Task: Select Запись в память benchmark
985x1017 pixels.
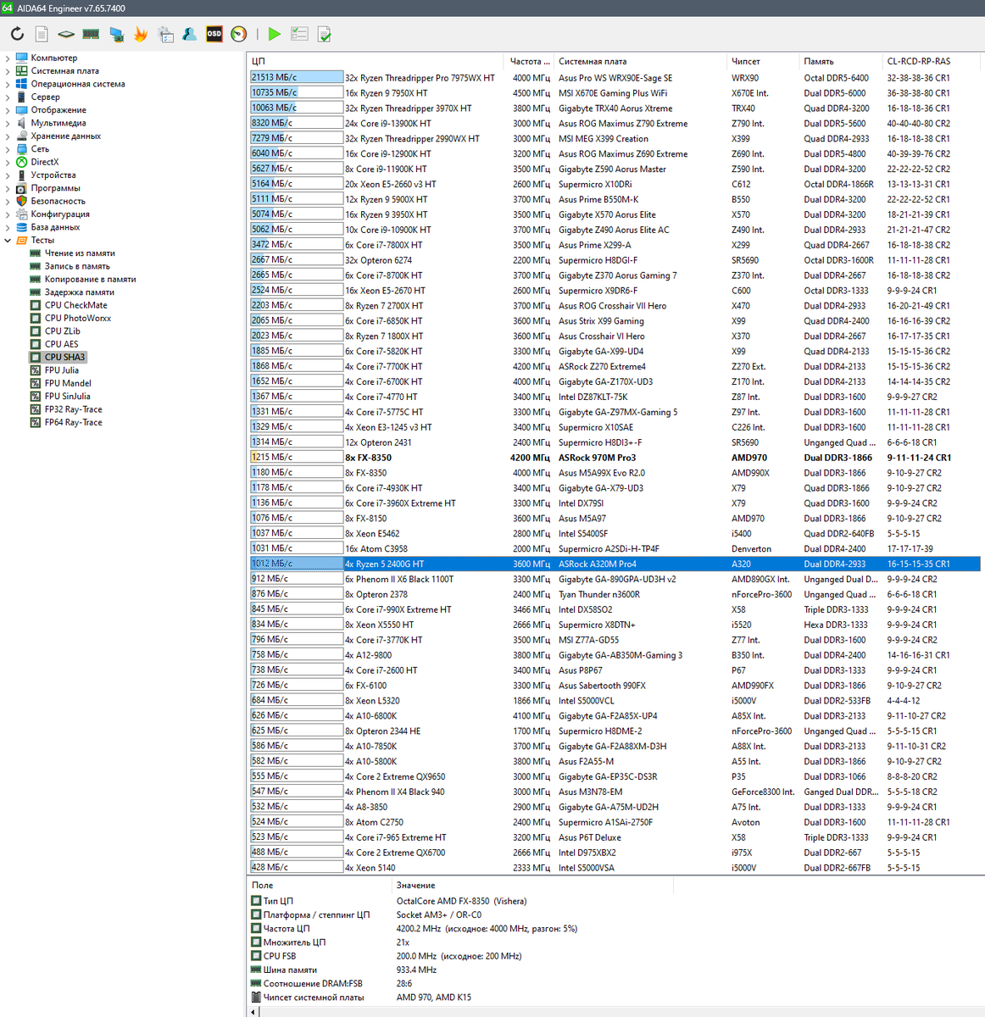Action: pos(77,266)
